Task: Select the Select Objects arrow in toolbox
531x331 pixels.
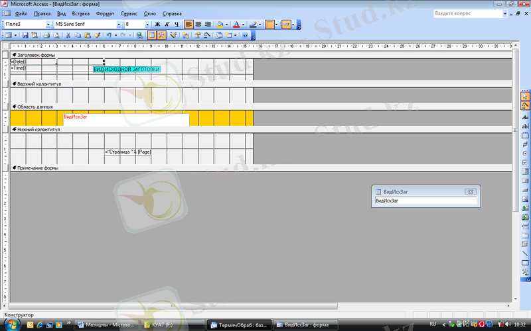Action: click(x=525, y=97)
